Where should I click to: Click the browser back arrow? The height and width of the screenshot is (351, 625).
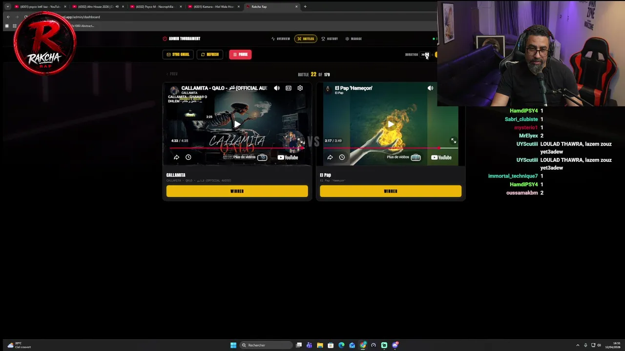coord(8,17)
